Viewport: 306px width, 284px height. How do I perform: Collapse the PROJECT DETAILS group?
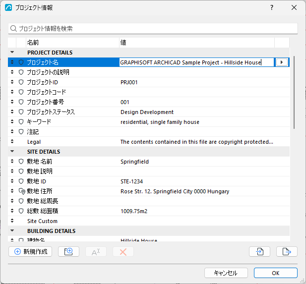pos(12,52)
